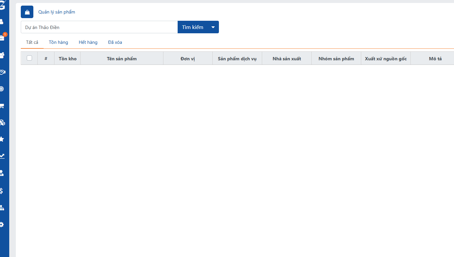Open settings gear in sidebar
The height and width of the screenshot is (257, 454).
coord(2,224)
